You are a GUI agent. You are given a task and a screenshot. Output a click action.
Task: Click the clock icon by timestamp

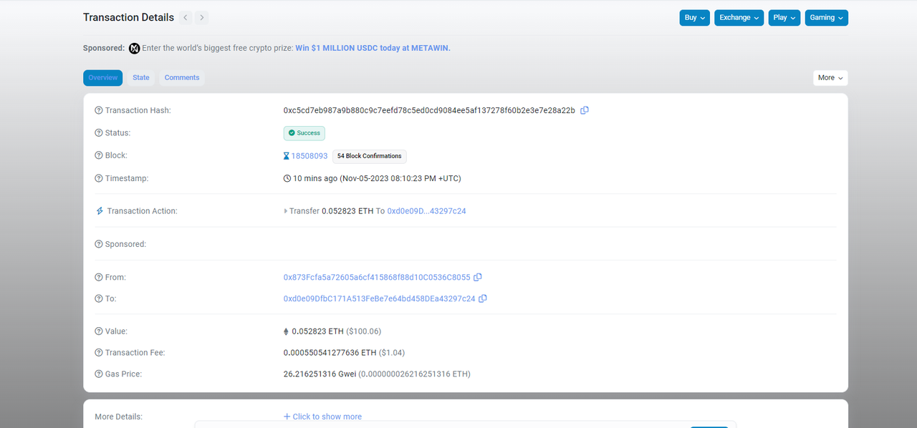click(x=287, y=178)
